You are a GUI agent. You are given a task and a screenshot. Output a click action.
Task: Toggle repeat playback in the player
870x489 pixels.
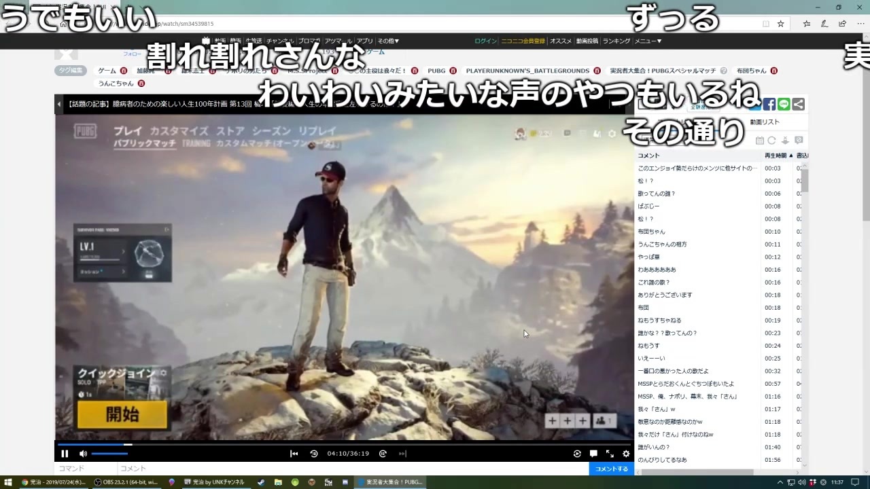coord(577,454)
